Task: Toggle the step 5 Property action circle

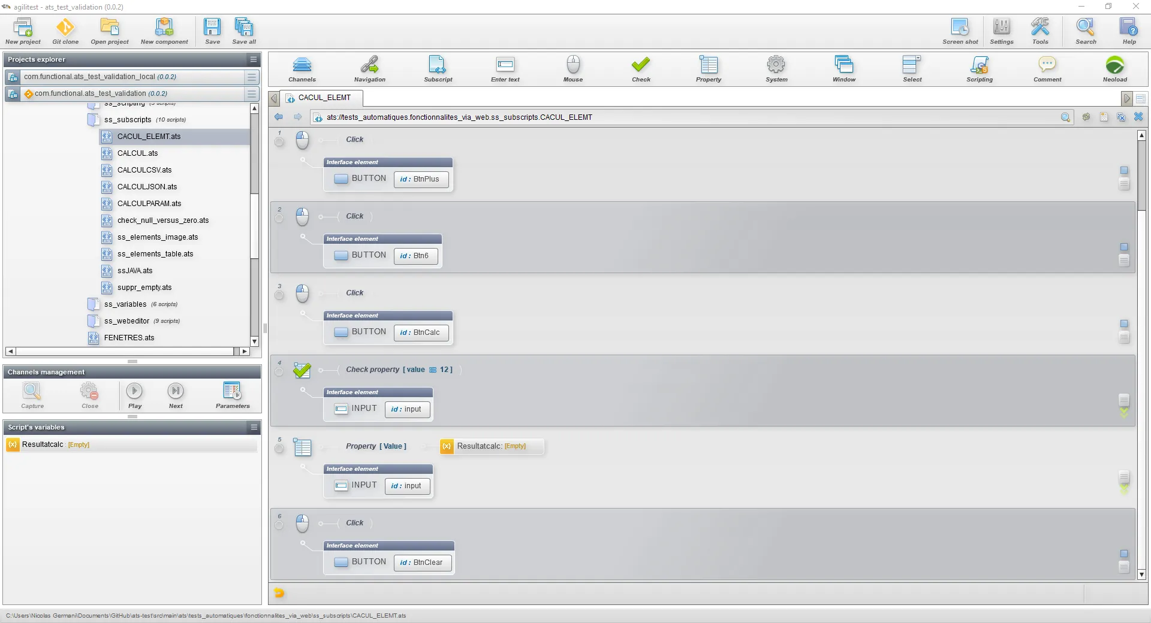Action: (279, 449)
